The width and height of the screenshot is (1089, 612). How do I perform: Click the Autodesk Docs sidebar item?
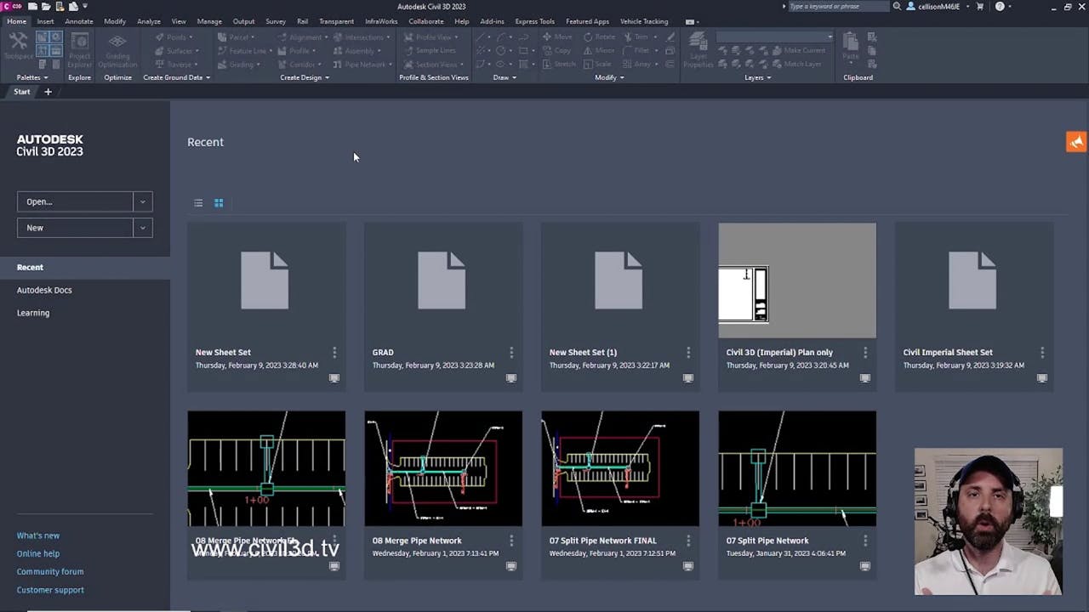coord(44,290)
